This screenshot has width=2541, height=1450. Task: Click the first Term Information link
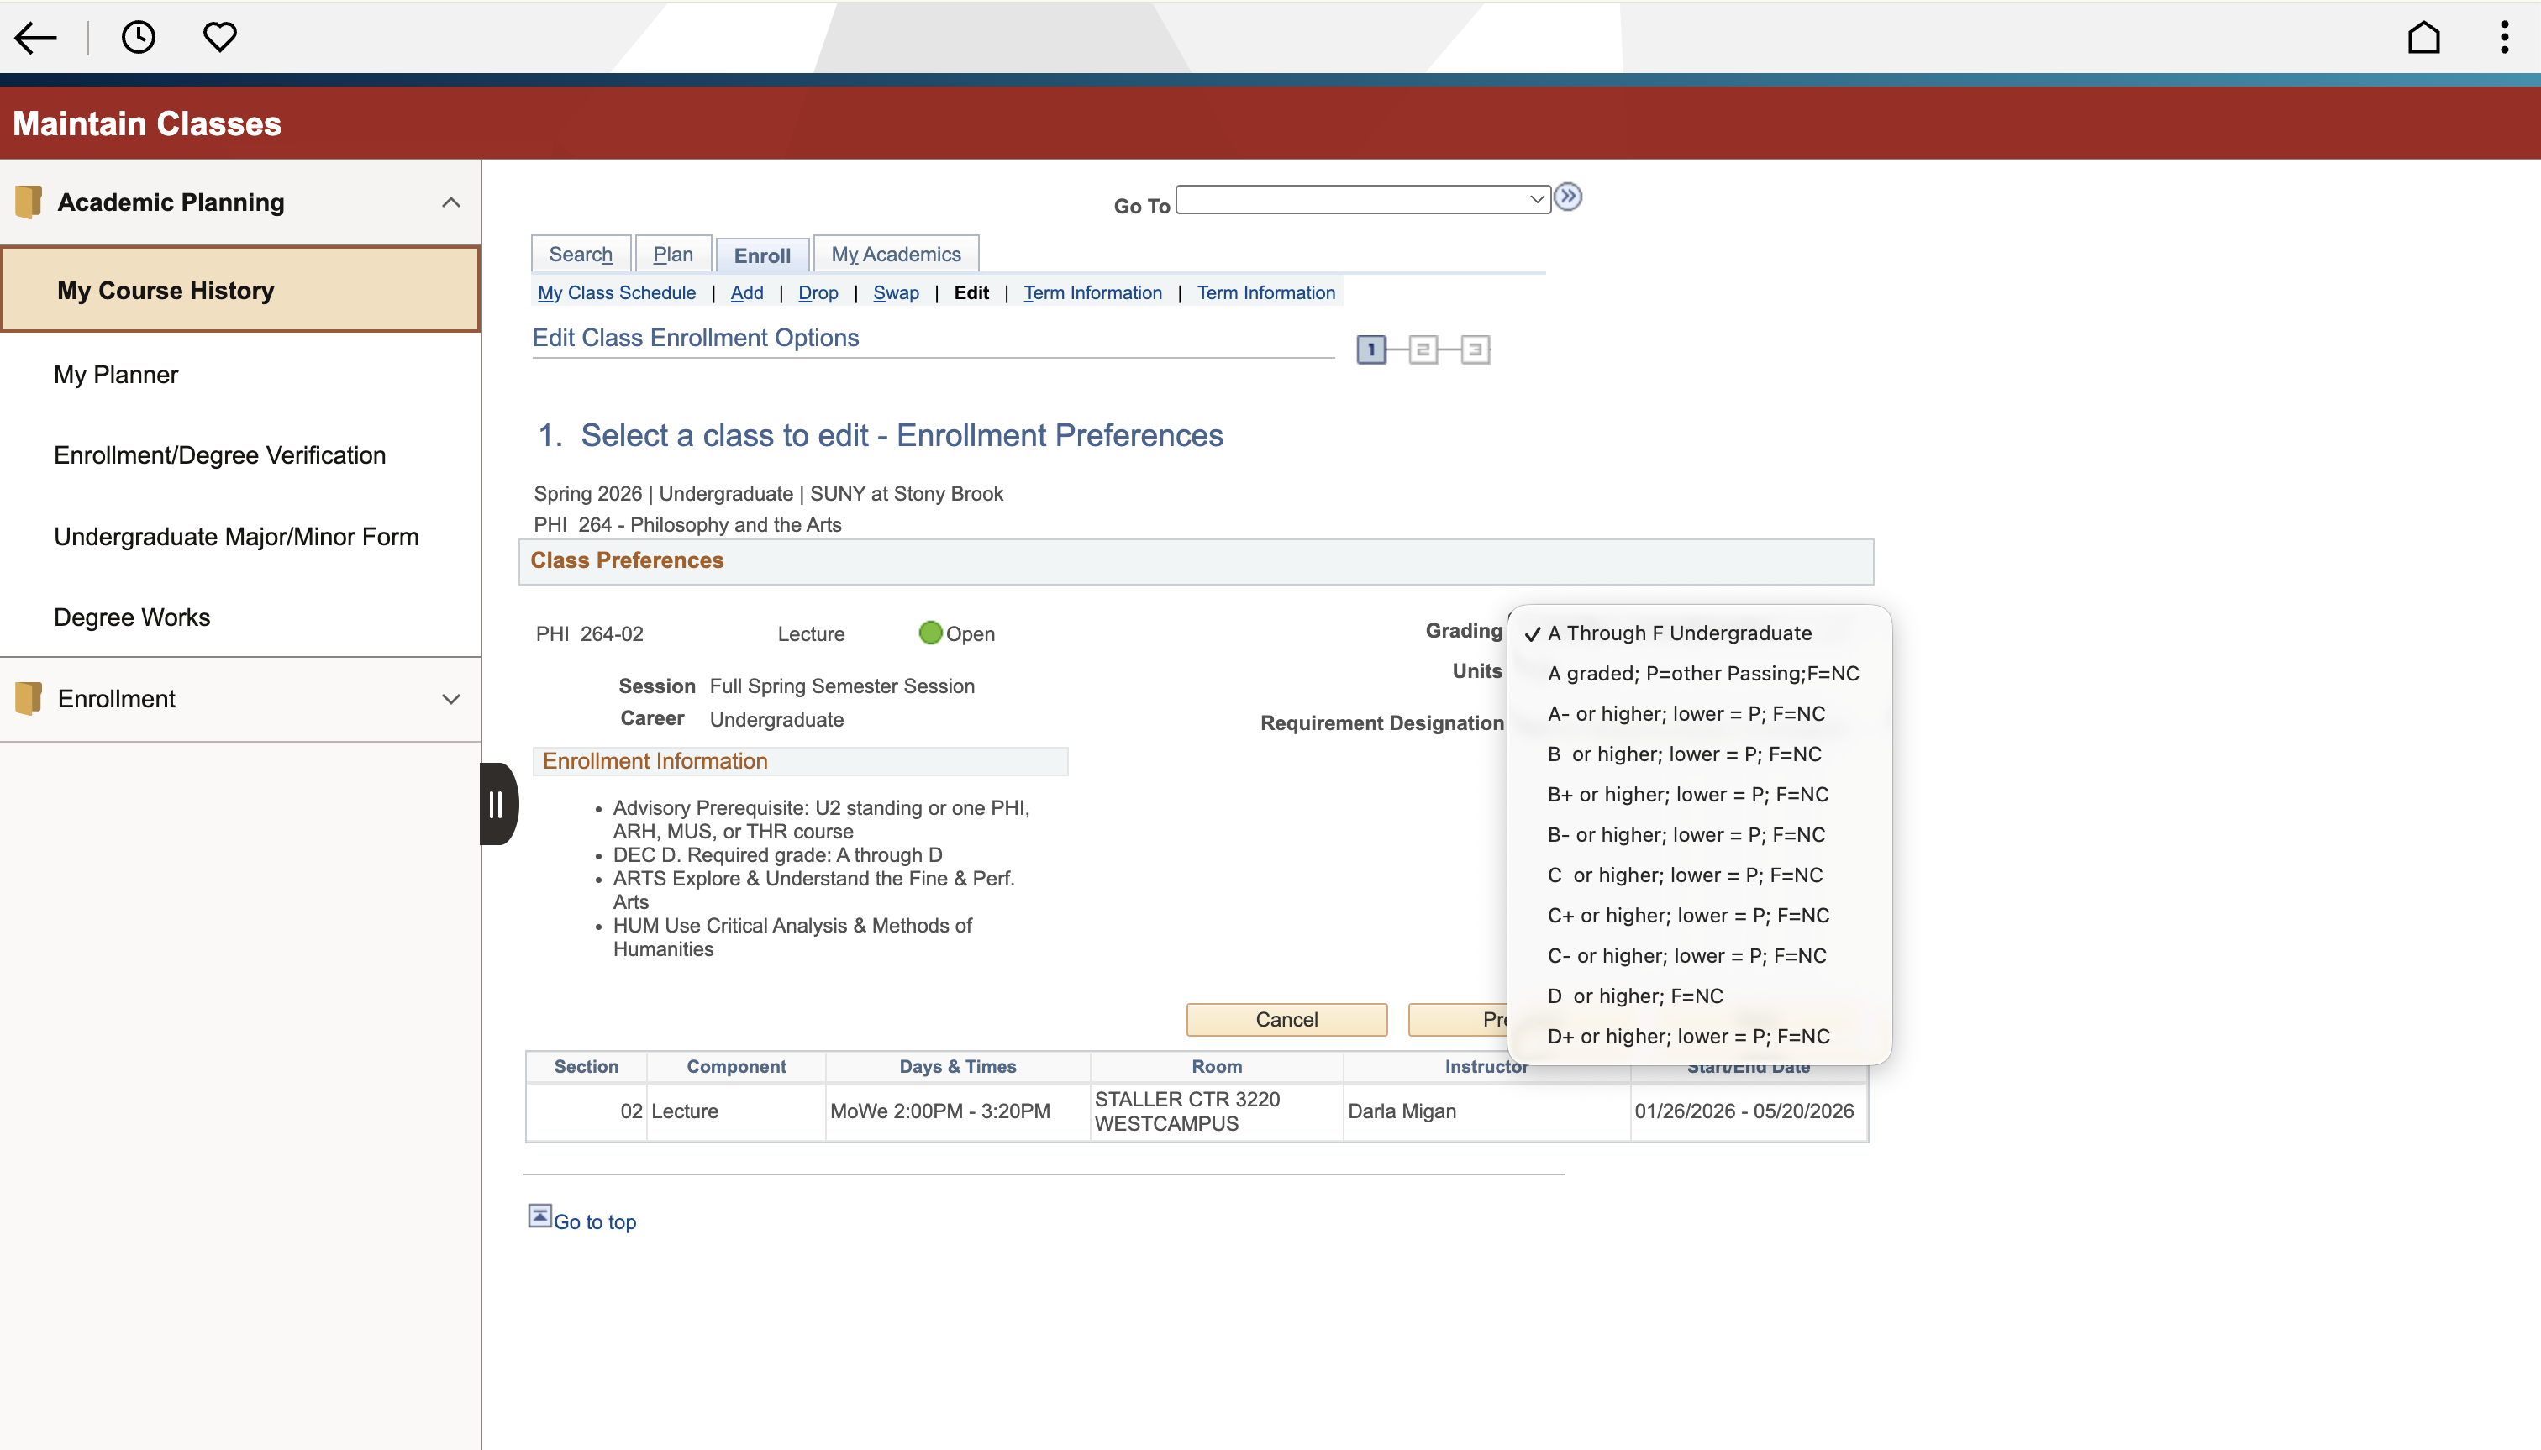pyautogui.click(x=1092, y=293)
